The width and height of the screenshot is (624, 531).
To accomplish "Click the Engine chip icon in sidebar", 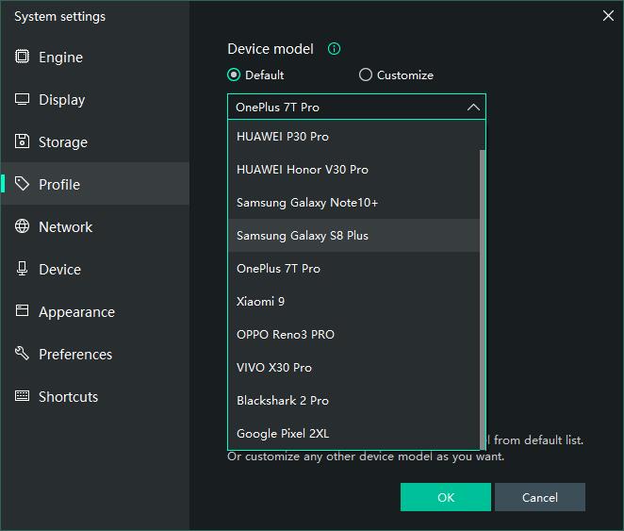I will (x=22, y=57).
